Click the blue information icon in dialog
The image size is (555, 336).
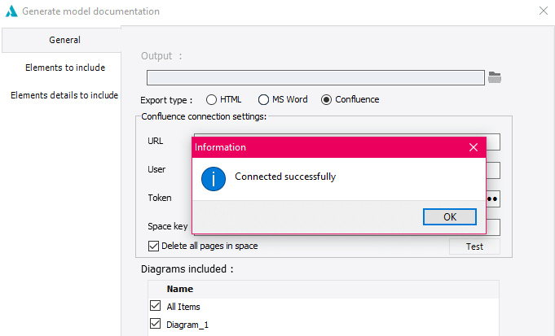[213, 177]
